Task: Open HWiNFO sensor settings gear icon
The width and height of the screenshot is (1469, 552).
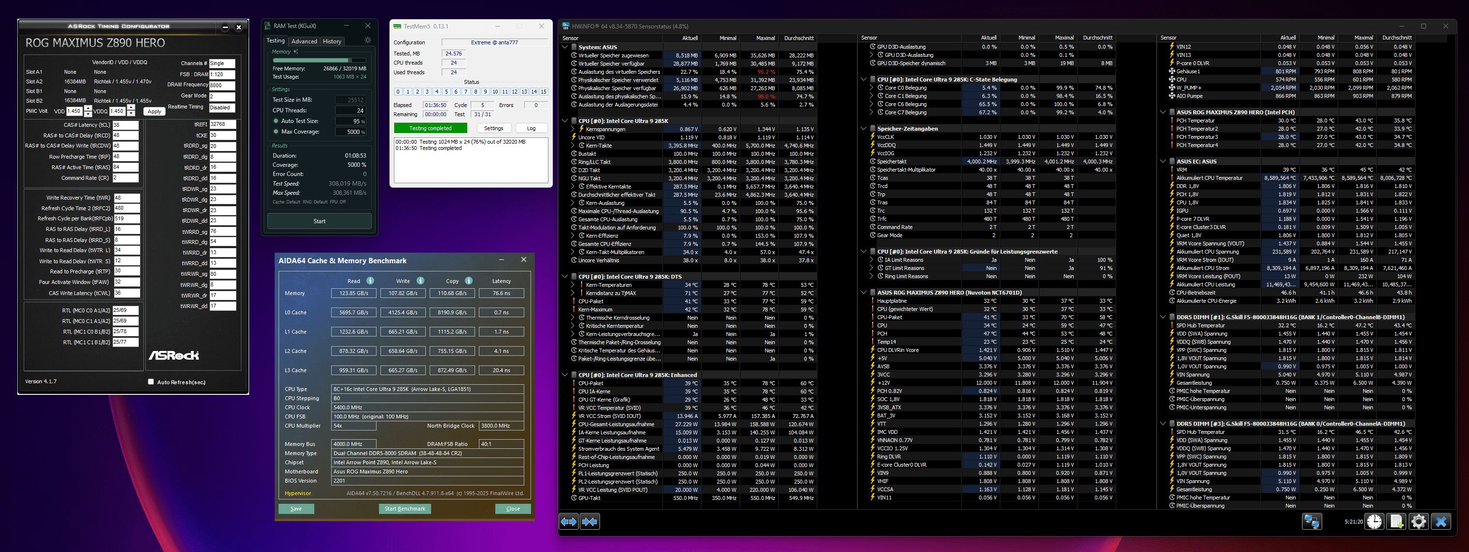Action: 1419,521
